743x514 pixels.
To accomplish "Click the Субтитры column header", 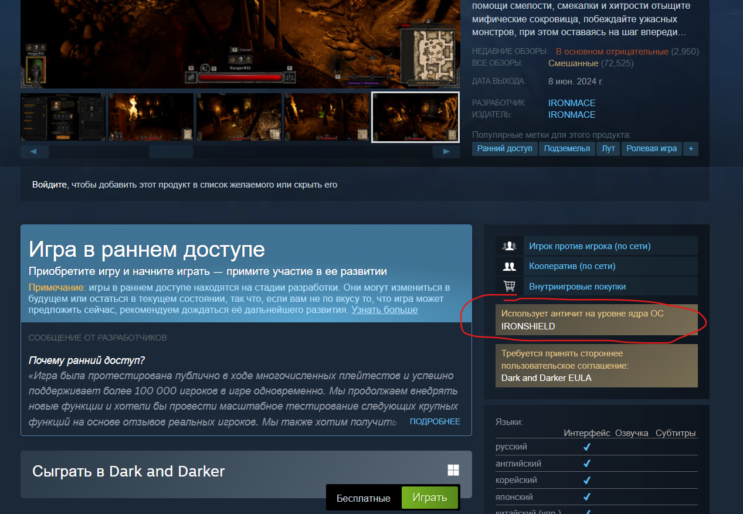I will [676, 433].
